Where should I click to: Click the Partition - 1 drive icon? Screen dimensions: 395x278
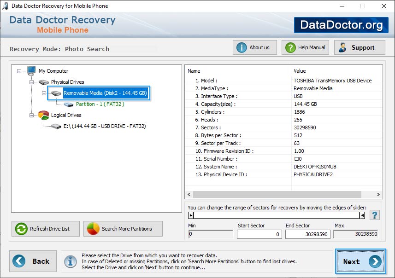pos(69,104)
